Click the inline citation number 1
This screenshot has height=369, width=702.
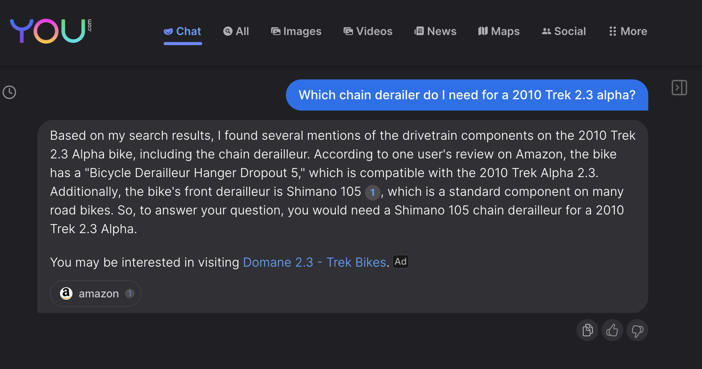372,192
